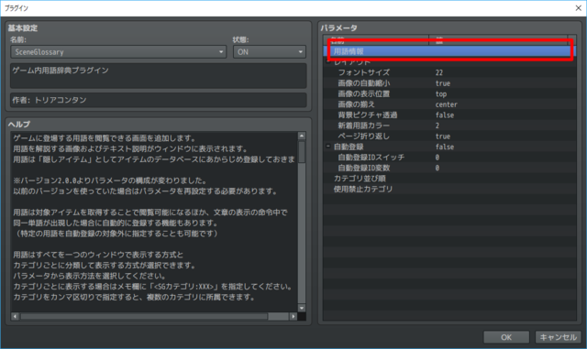Click the true value for 画像の自動縮小
Screen dimensions: 587x349
pos(443,83)
